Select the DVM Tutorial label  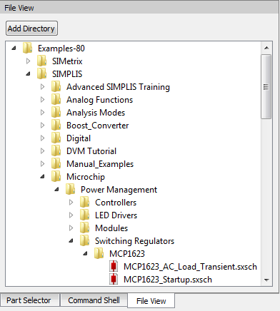(91, 151)
